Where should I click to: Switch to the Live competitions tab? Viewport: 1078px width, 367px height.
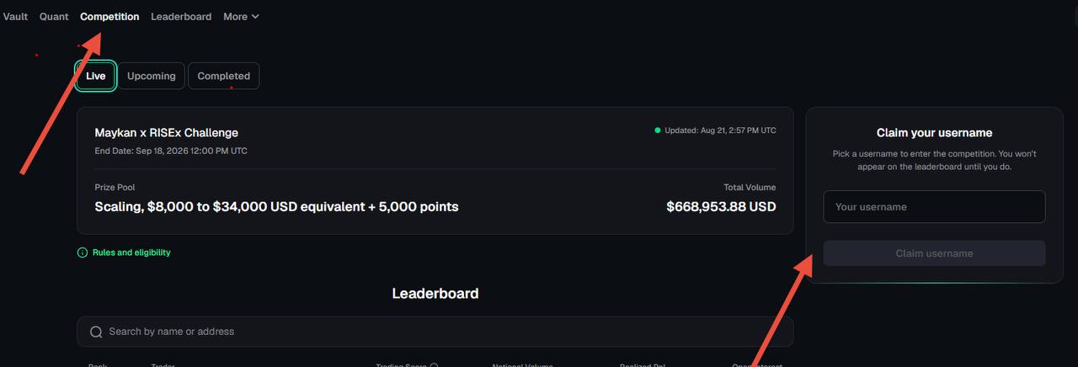(x=96, y=76)
